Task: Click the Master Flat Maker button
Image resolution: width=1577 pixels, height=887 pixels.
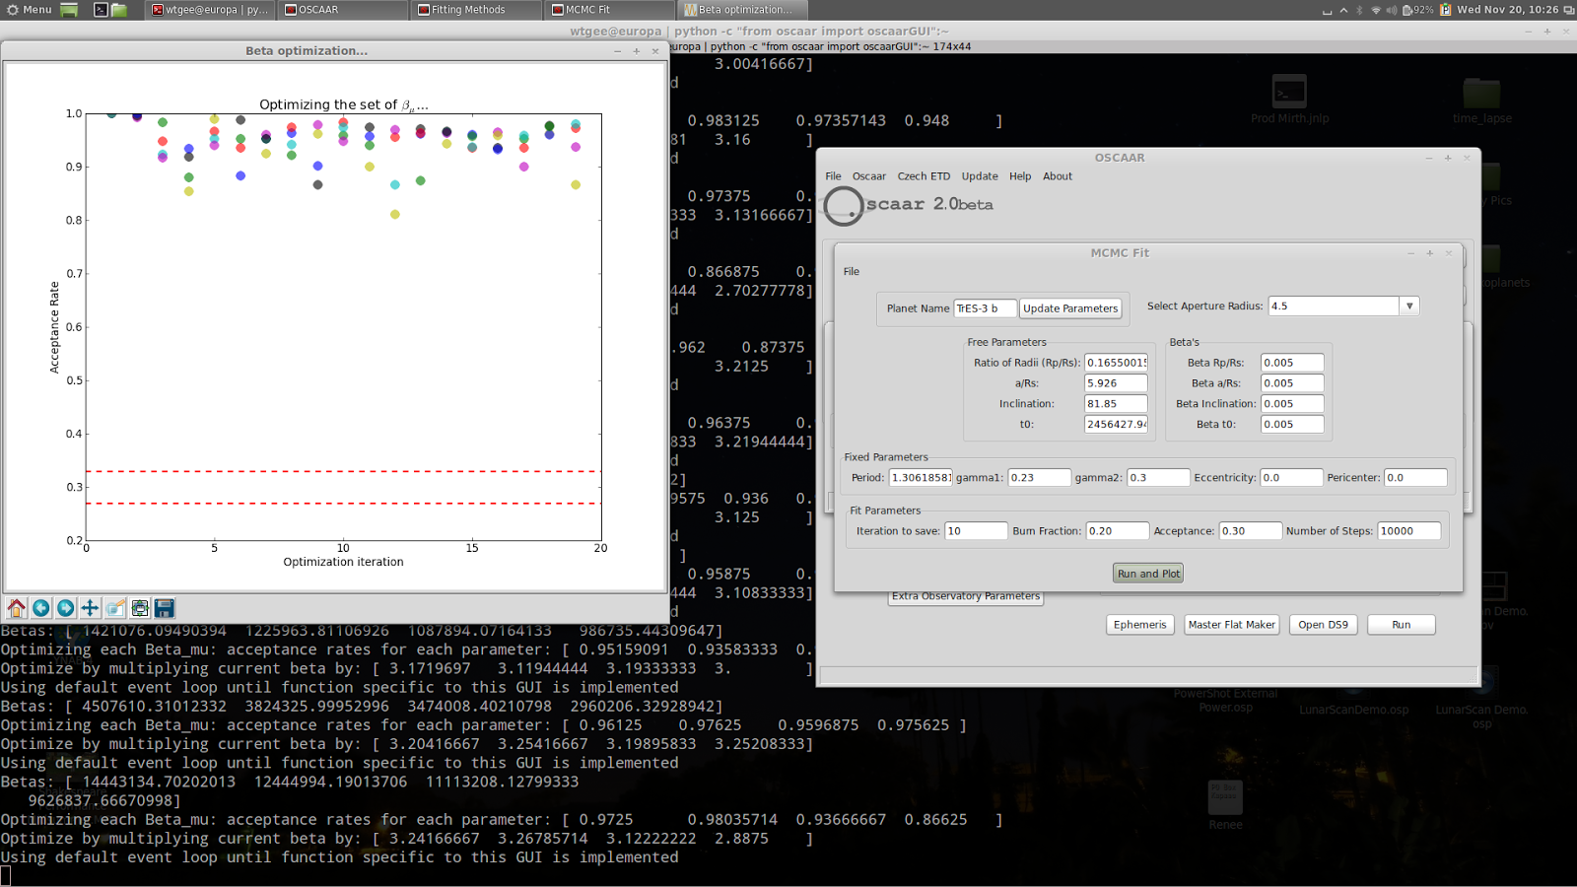Action: tap(1232, 625)
